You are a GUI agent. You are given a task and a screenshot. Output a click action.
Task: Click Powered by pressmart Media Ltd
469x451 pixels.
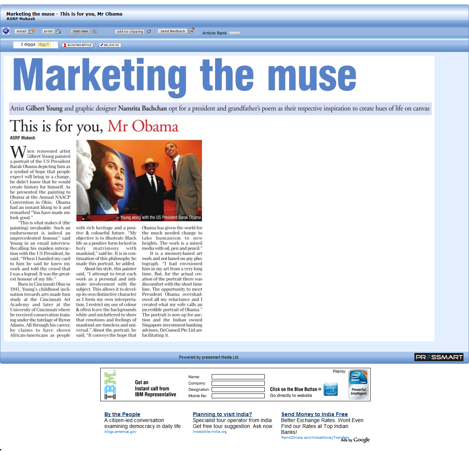(209, 357)
